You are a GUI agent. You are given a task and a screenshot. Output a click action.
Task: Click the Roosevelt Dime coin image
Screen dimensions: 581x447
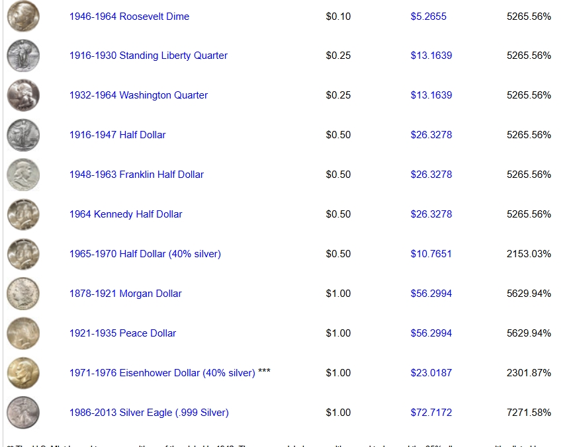[x=22, y=17]
